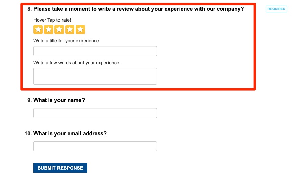Click the 'What is your name?' label

(59, 100)
